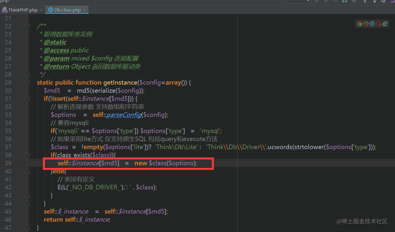Fold the class_exists block at line 38
Viewport: 395px width, 232px height.
click(27, 155)
